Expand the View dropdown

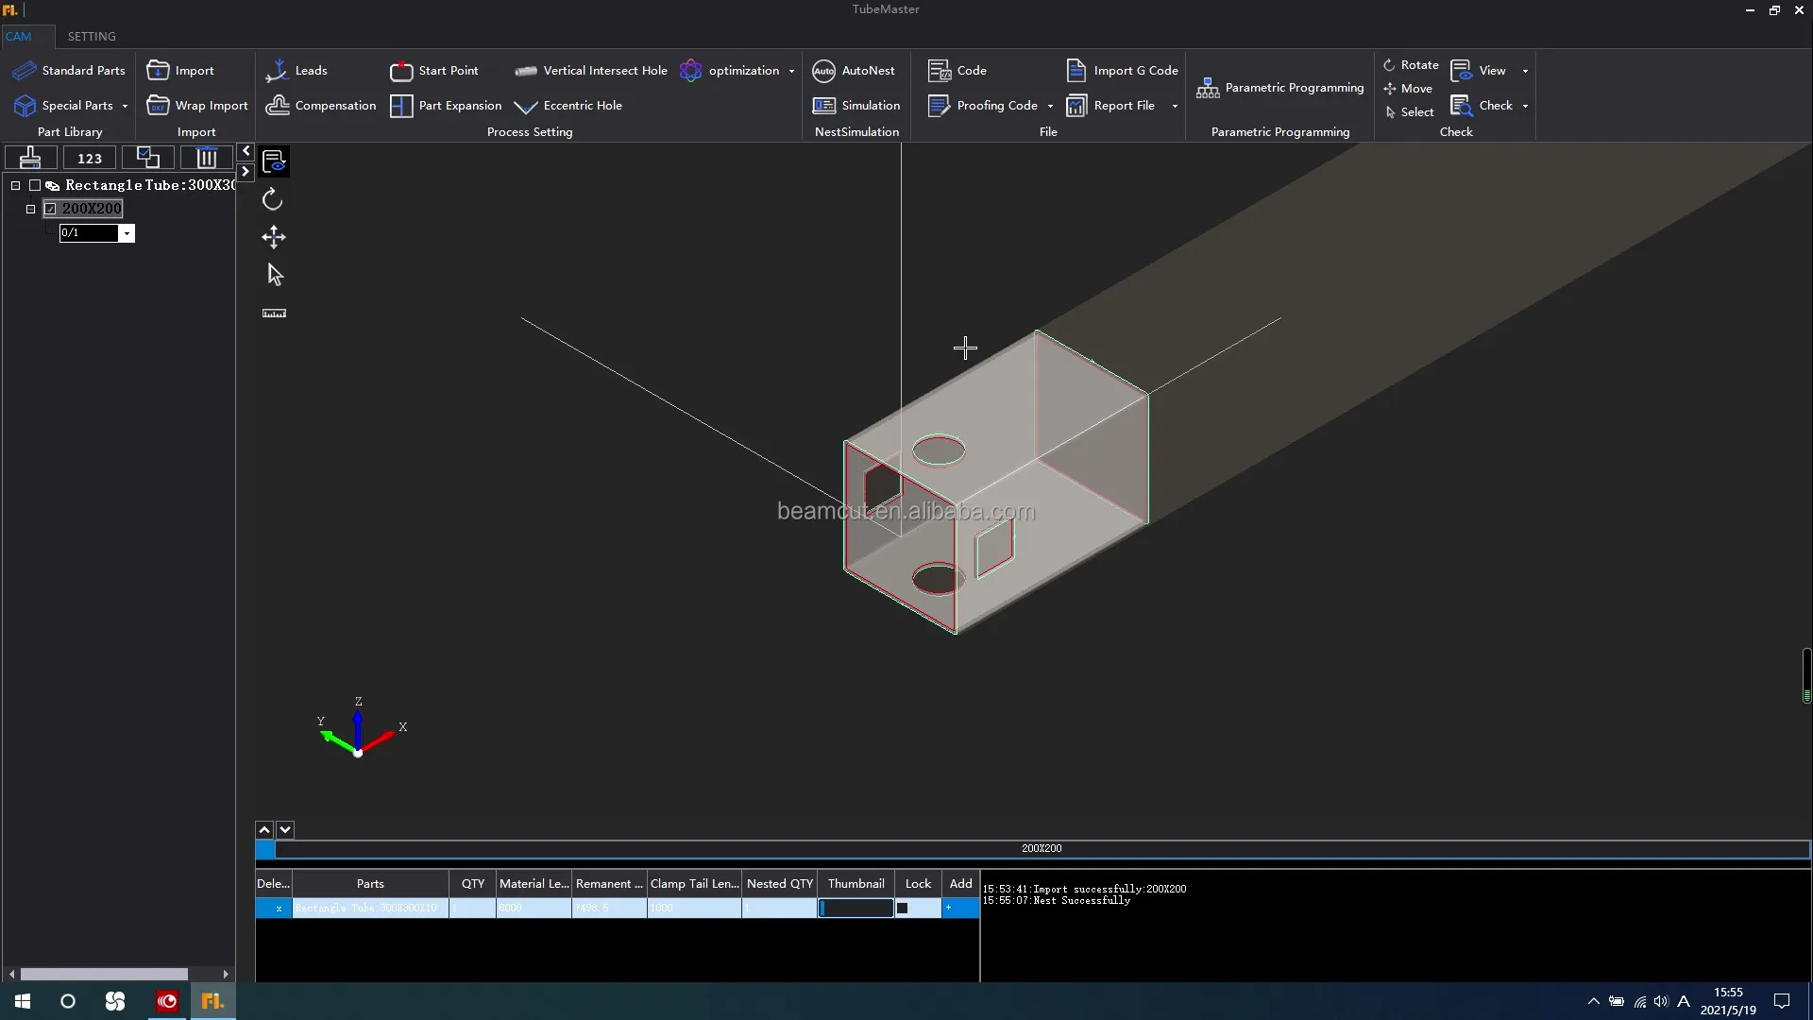tap(1526, 71)
